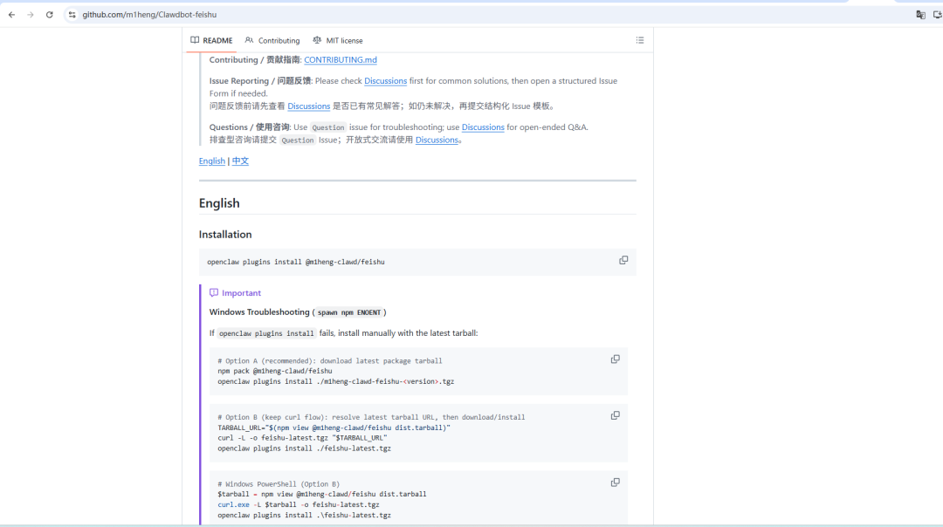Click the browser forward arrow
The height and width of the screenshot is (527, 943).
click(x=30, y=15)
